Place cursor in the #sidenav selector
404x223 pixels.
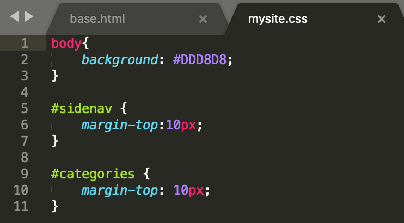coord(82,109)
